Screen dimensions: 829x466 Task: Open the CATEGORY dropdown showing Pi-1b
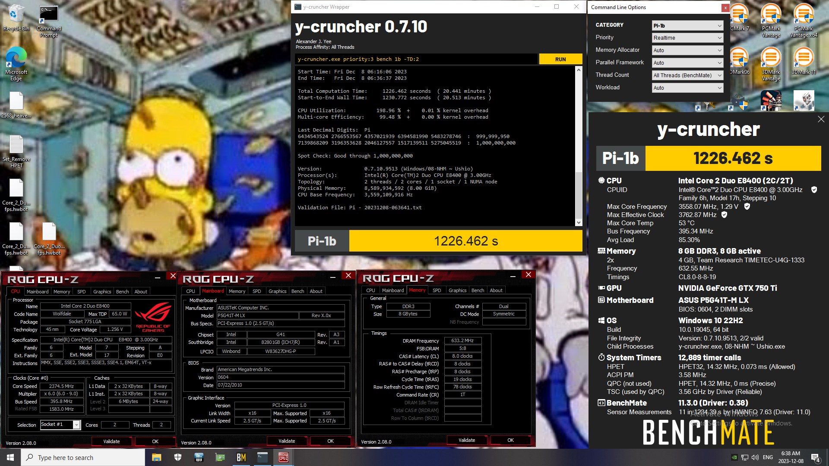[687, 25]
